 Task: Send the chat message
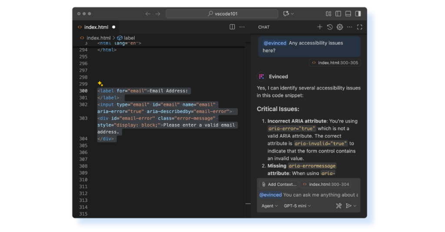349,206
